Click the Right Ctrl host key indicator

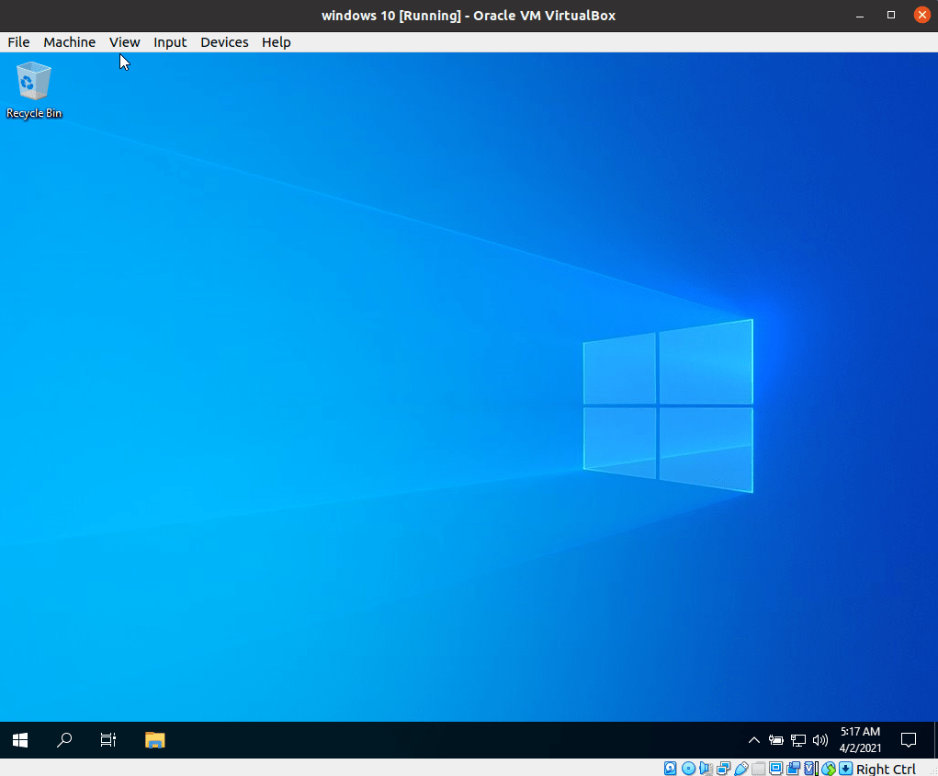pos(886,769)
